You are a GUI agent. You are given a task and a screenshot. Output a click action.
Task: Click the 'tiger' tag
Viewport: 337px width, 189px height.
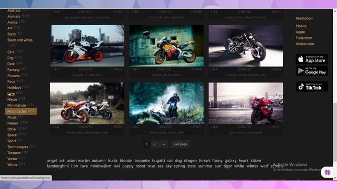[227, 166]
